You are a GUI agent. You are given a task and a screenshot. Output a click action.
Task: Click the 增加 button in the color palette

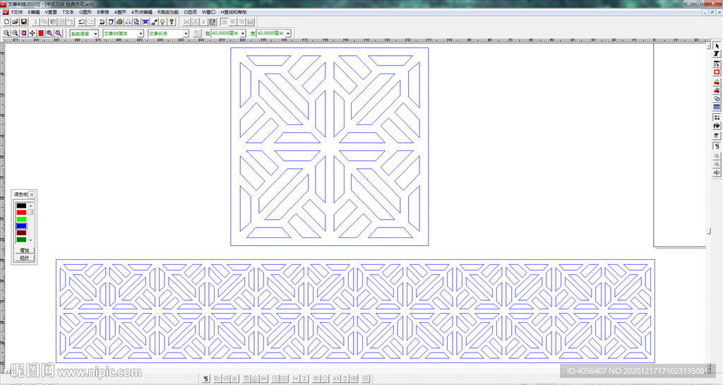click(25, 250)
